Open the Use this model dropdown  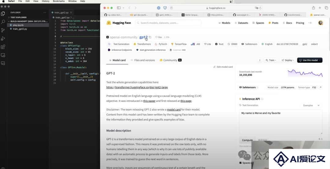(x=310, y=60)
